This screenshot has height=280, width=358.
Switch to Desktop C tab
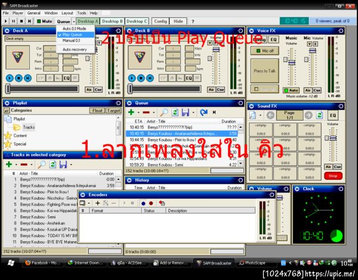[x=137, y=21]
